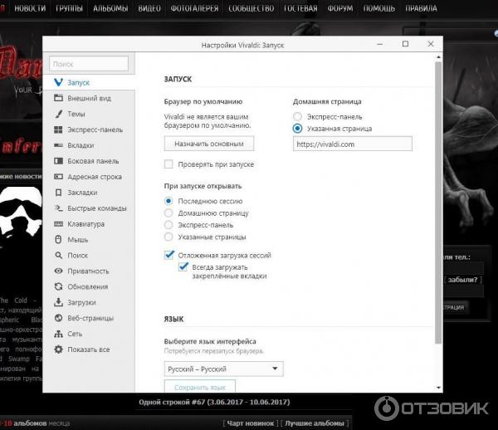Click the Быстрые команды icon
The width and height of the screenshot is (498, 430).
pos(58,208)
